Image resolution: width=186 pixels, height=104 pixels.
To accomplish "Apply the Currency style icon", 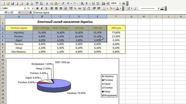I will pos(71,8).
